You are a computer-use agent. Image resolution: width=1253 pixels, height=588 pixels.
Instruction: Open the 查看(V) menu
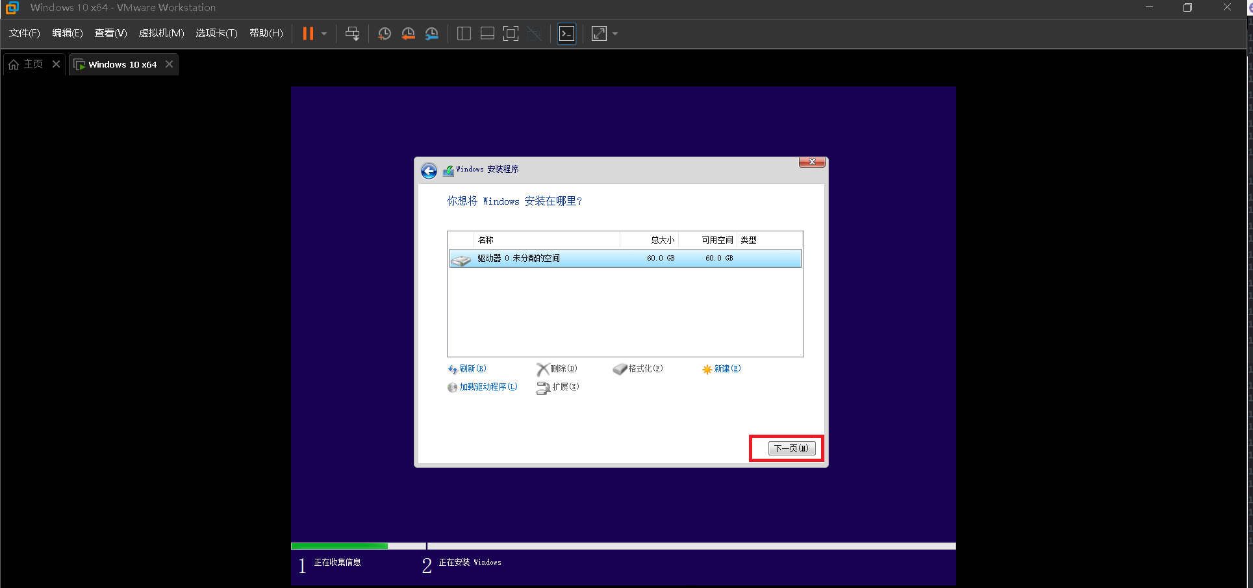point(110,33)
